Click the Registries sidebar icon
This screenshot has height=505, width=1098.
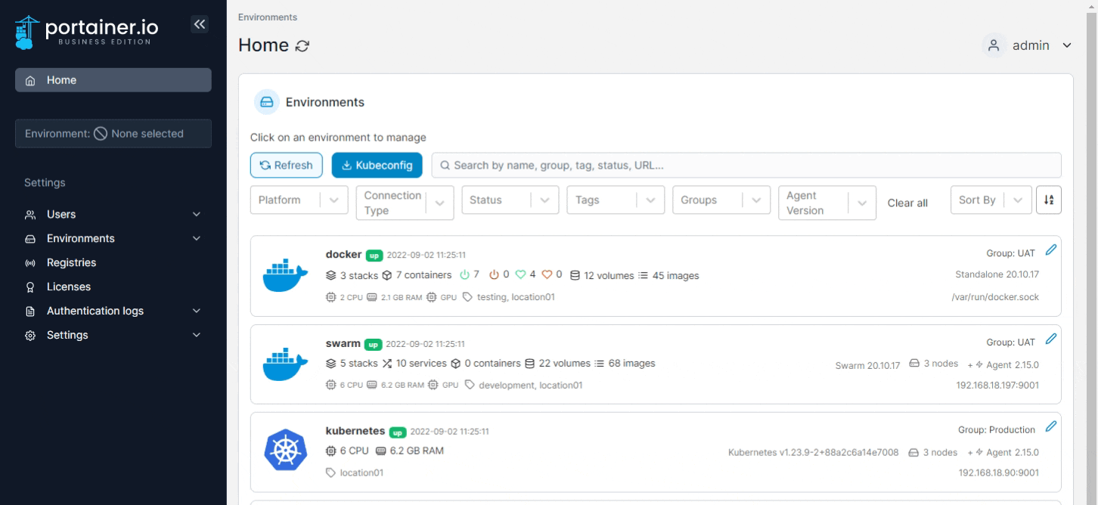pos(31,263)
